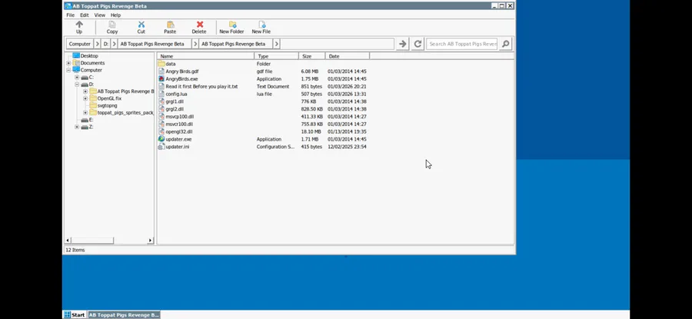Click the Computer breadcrumb segment
The width and height of the screenshot is (692, 319).
tap(80, 44)
